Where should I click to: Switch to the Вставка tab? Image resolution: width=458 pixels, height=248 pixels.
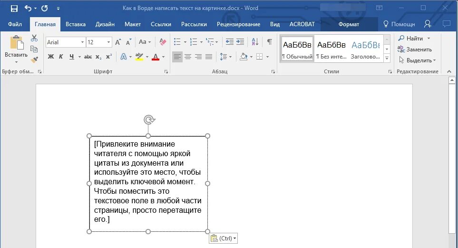(x=75, y=24)
